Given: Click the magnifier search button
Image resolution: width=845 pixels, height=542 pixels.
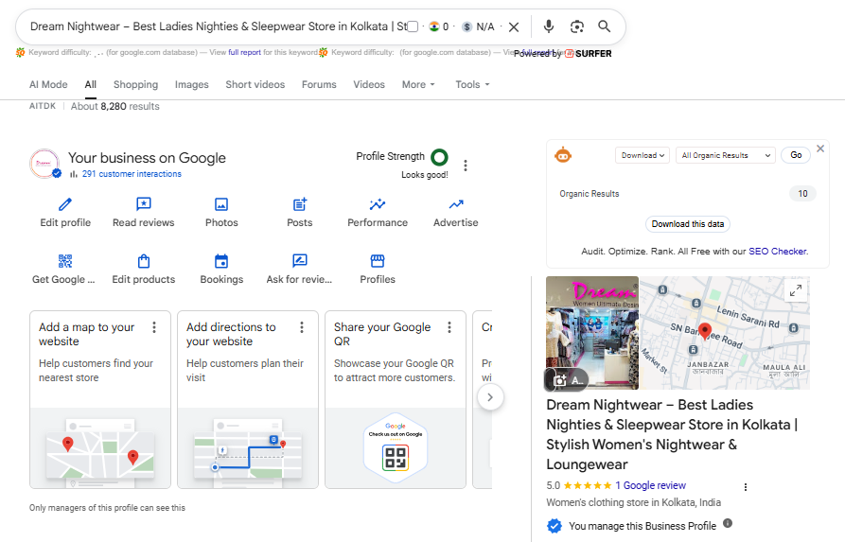Looking at the screenshot, I should coord(604,26).
